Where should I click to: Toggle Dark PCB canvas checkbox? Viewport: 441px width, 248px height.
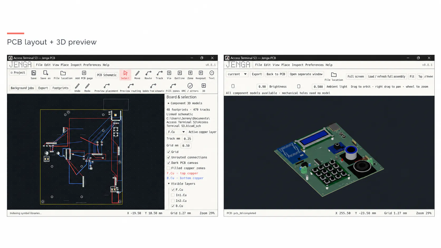pos(169,163)
